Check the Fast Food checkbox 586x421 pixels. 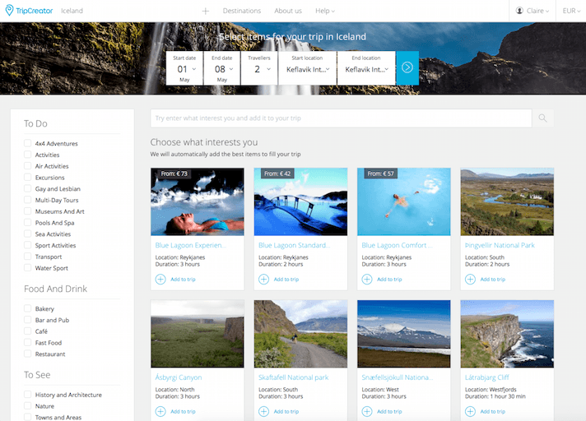[28, 342]
